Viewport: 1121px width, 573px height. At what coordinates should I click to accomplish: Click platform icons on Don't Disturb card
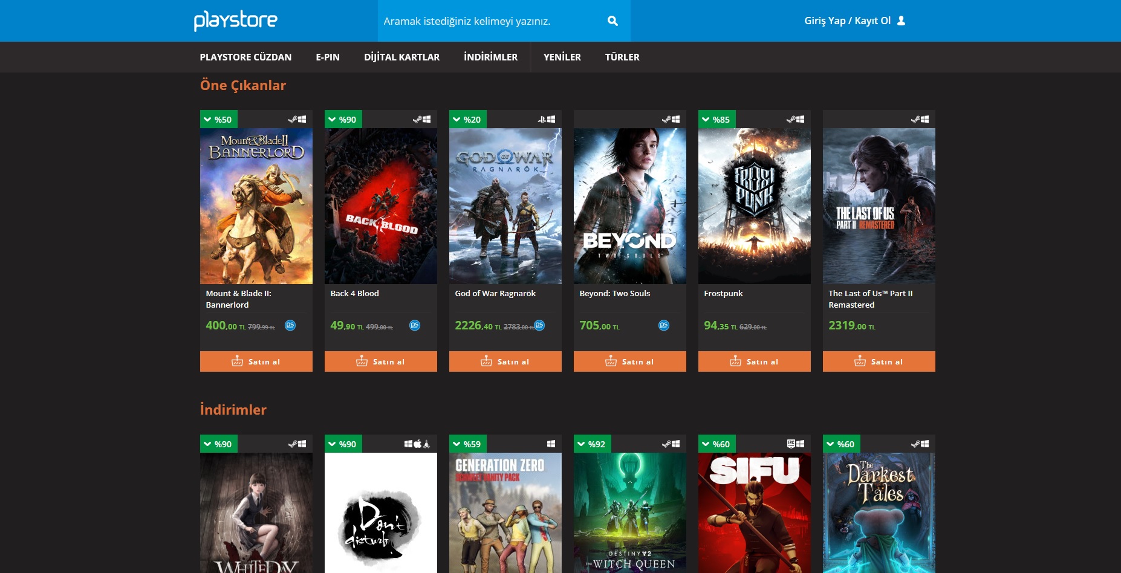(417, 444)
